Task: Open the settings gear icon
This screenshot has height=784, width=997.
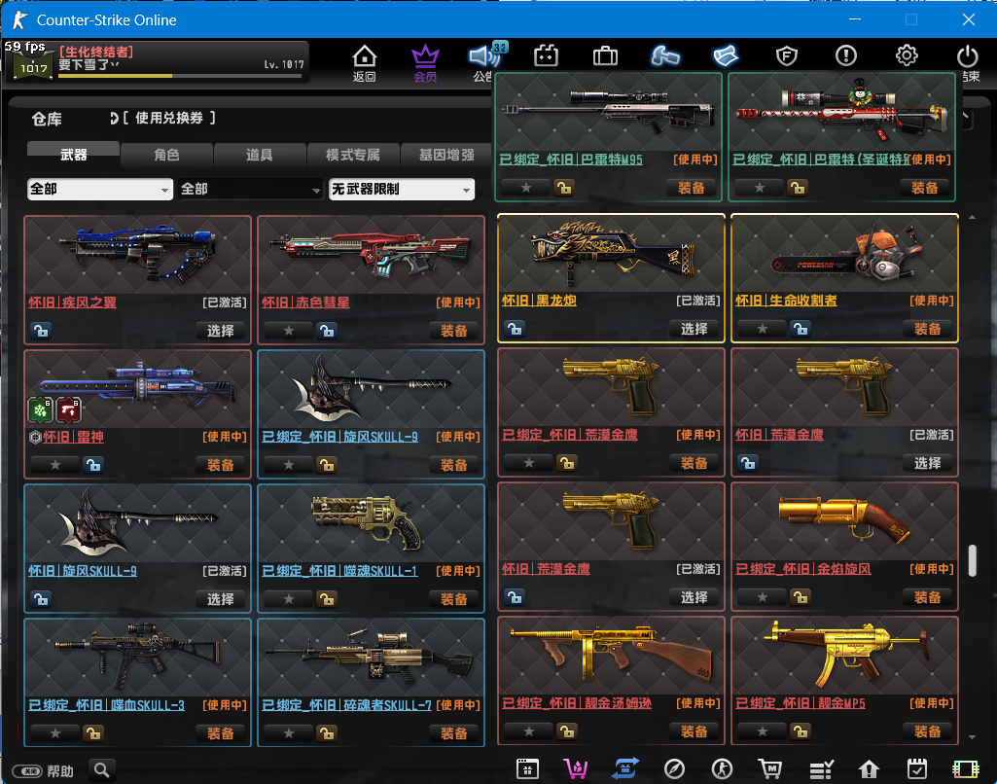Action: coord(907,56)
